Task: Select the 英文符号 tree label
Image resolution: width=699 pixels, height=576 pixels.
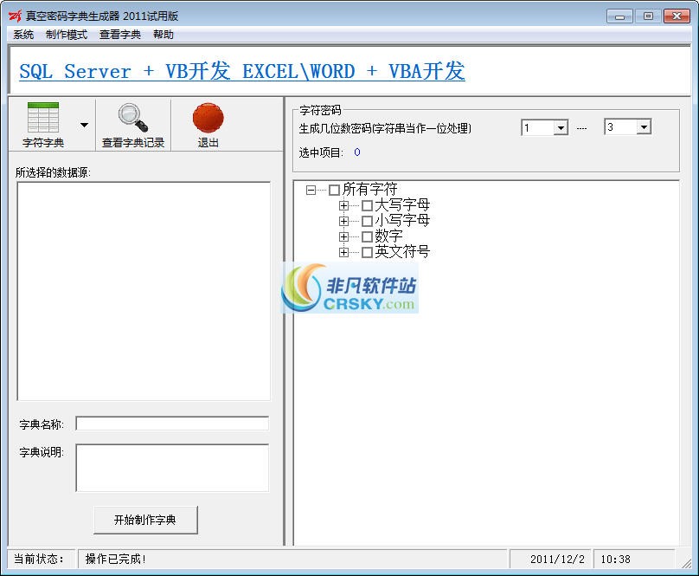Action: [x=402, y=252]
